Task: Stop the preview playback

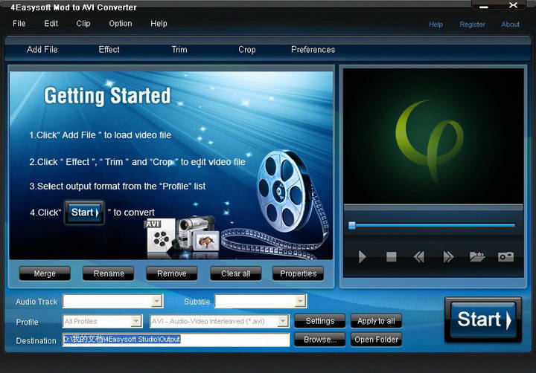Action: [391, 256]
